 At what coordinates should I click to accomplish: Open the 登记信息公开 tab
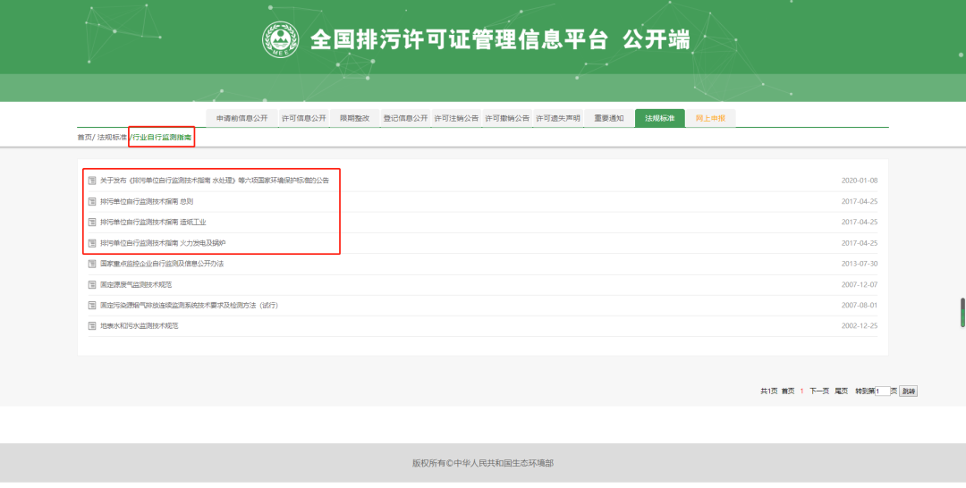[405, 118]
